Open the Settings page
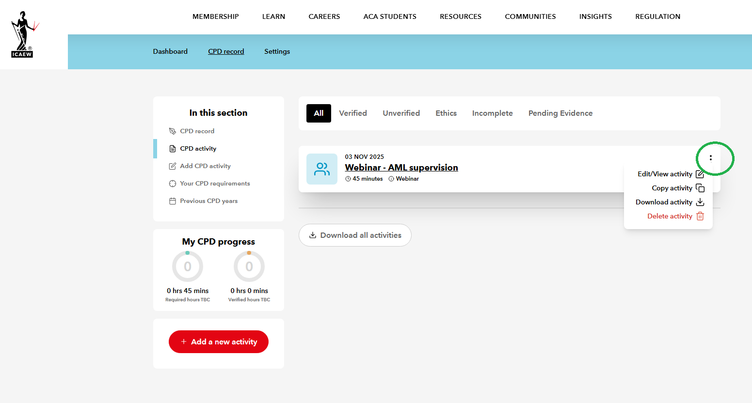This screenshot has height=403, width=752. coord(277,51)
